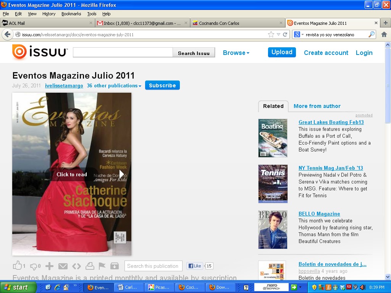This screenshot has width=391, height=293.
Task: Open the View menu
Action: click(32, 14)
